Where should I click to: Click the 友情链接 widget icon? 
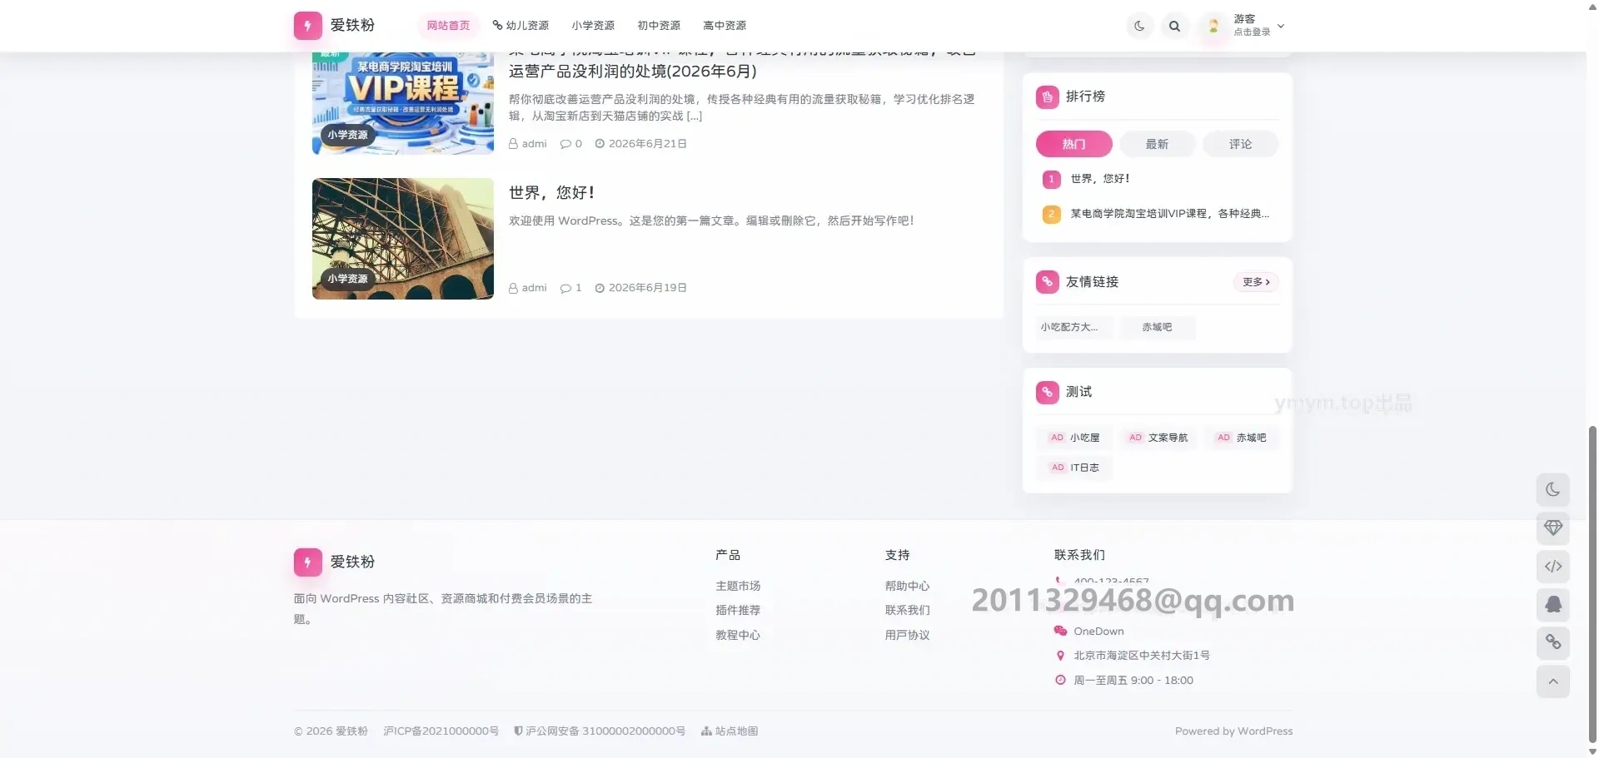(1048, 282)
